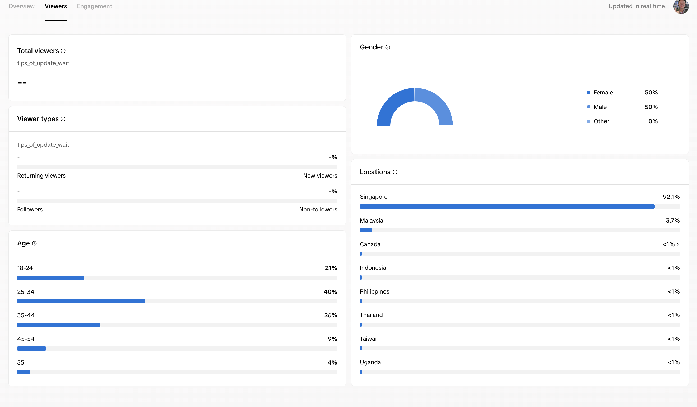Click the Age info icon
Screen dimensions: 697x407
(34, 243)
